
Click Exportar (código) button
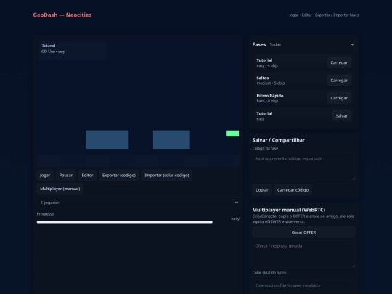(x=119, y=175)
